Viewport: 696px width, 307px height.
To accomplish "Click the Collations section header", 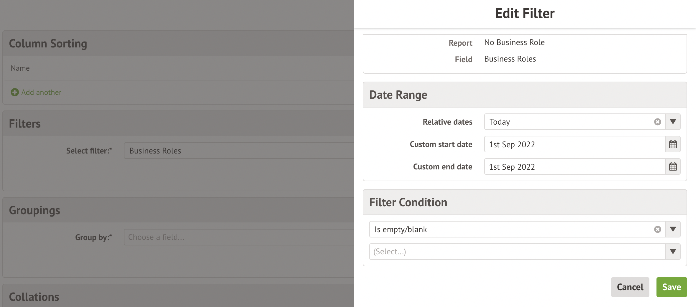I will tap(34, 297).
